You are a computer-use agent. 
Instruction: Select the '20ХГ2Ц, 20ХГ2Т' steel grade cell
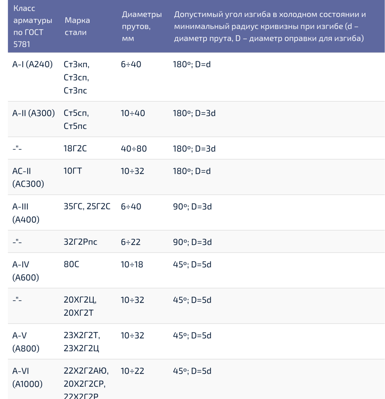click(80, 306)
